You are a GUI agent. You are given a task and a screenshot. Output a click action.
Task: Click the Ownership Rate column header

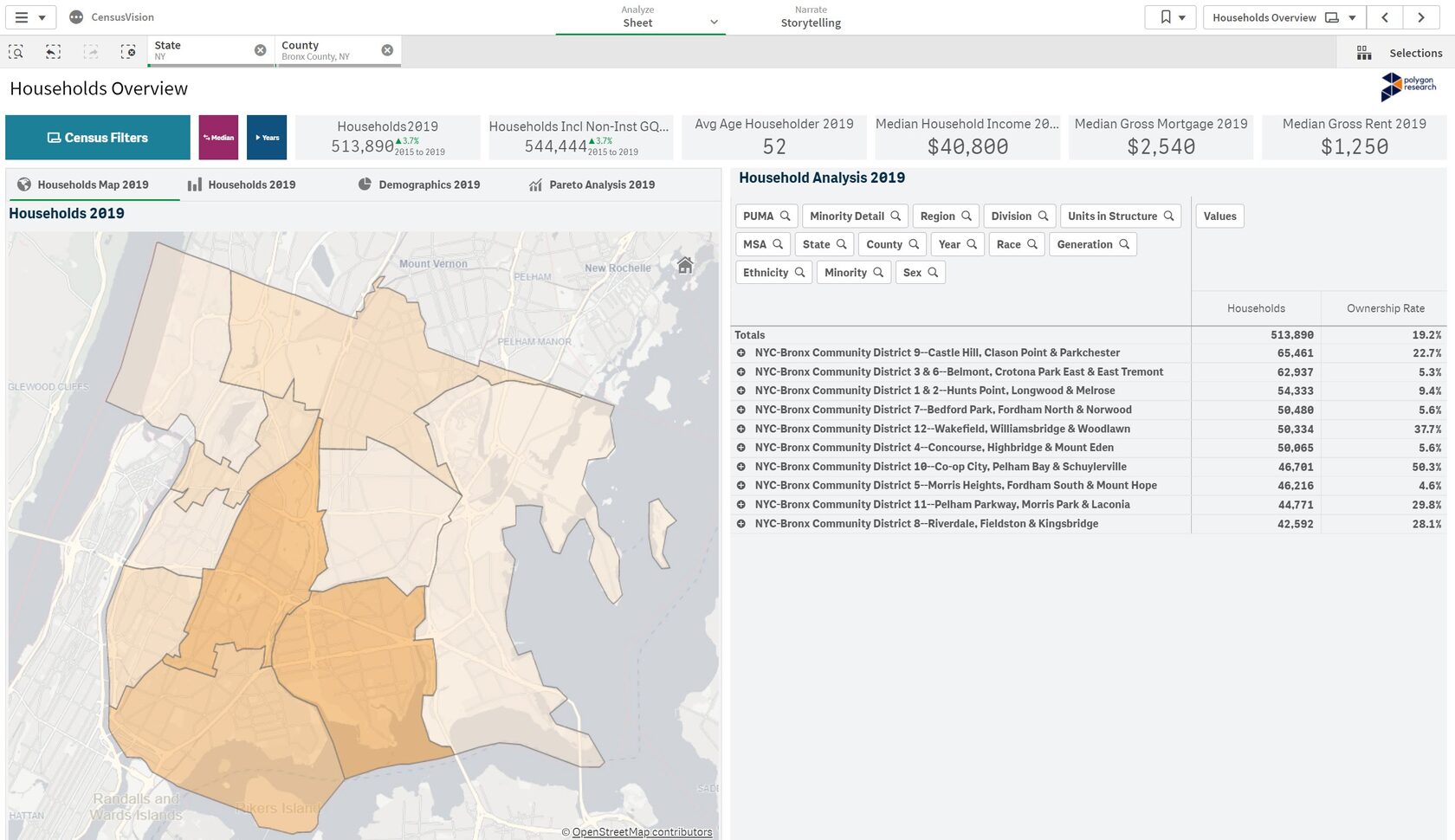tap(1385, 308)
